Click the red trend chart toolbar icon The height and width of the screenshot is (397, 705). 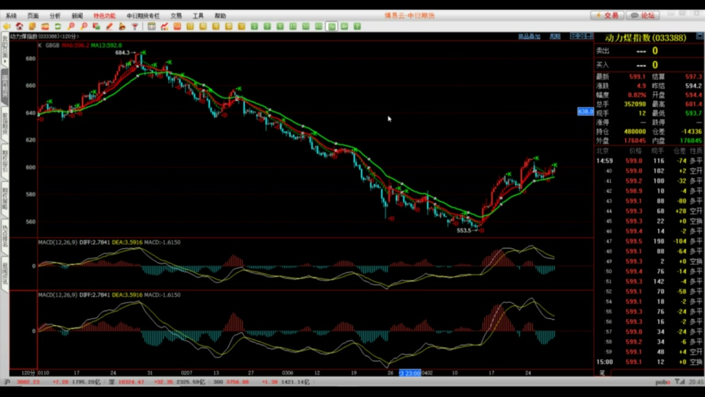point(164,26)
